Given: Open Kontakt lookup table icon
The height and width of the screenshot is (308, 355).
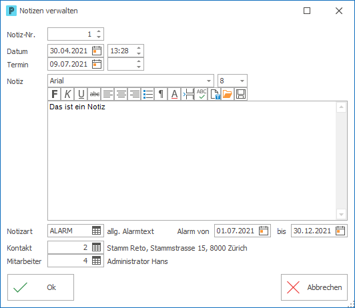Looking at the screenshot, I should pos(97,247).
